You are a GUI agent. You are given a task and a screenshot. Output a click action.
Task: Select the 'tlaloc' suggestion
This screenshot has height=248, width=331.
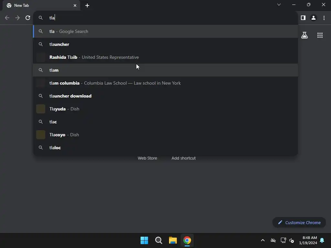(x=165, y=148)
